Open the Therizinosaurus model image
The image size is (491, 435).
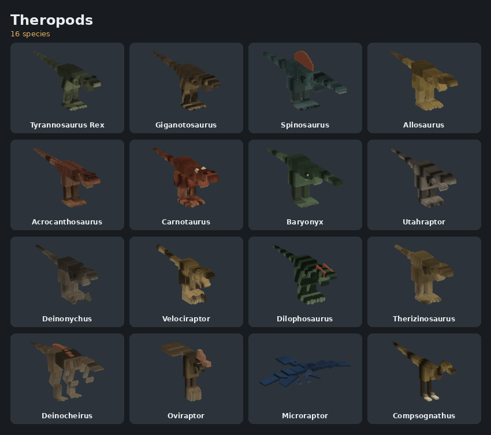coord(424,275)
